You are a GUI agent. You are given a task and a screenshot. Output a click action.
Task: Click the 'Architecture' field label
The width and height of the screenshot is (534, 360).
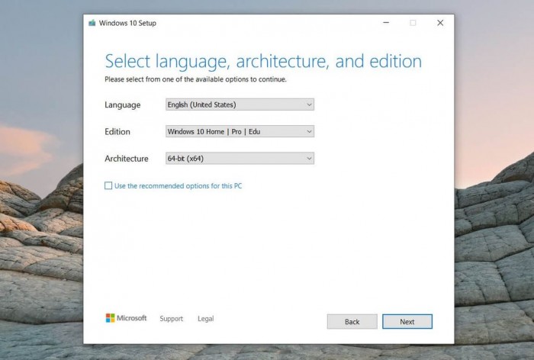click(127, 159)
